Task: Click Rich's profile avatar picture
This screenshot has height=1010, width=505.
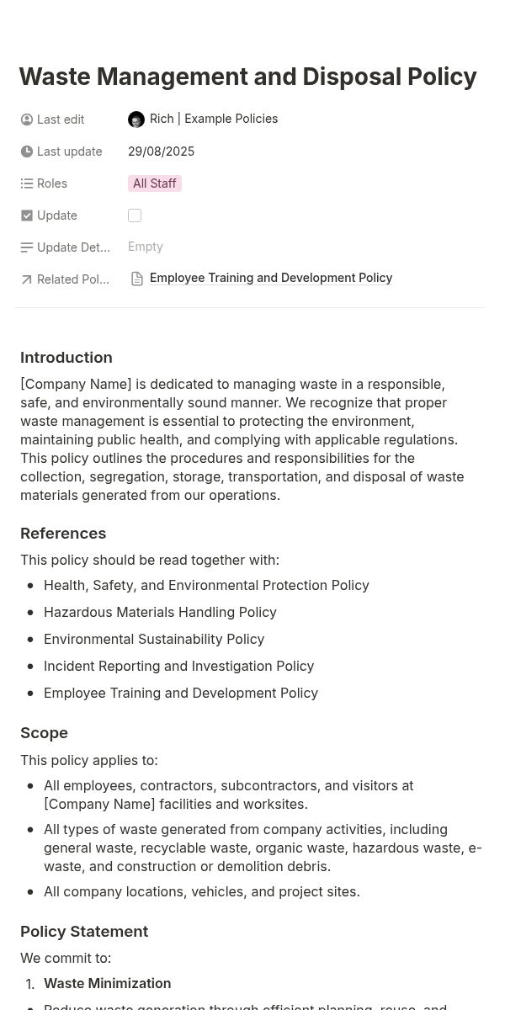Action: click(136, 120)
